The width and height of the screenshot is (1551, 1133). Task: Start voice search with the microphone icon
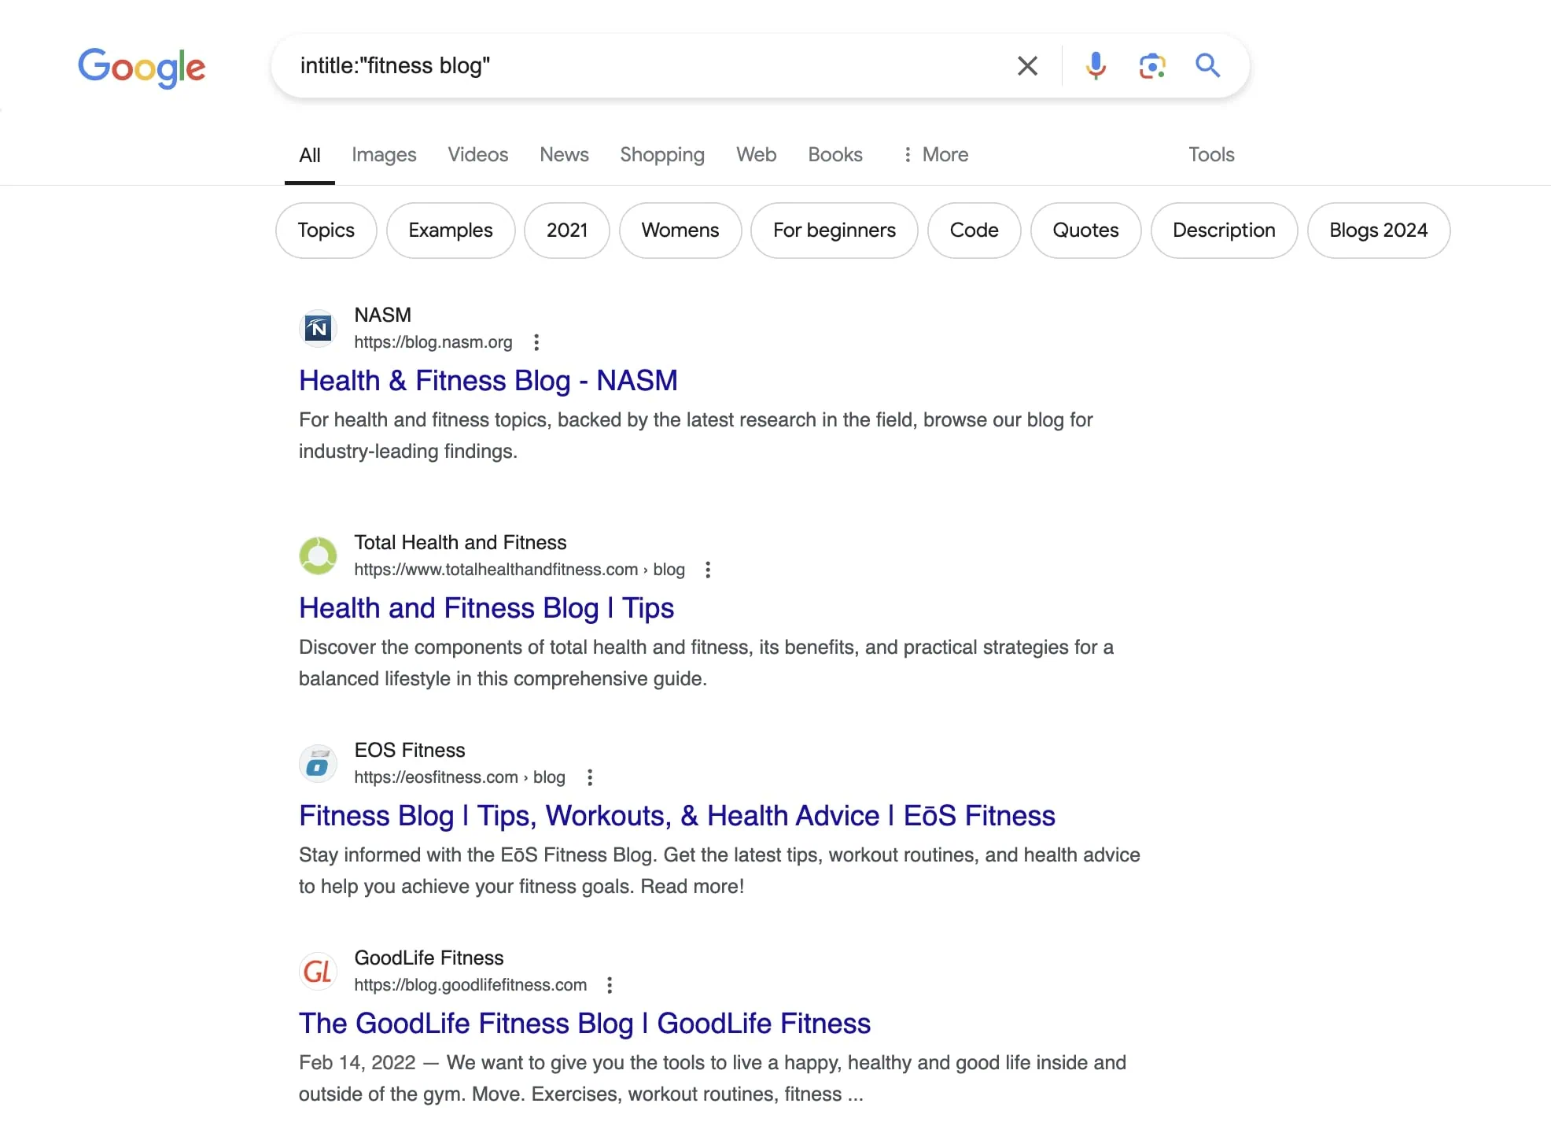click(x=1096, y=66)
